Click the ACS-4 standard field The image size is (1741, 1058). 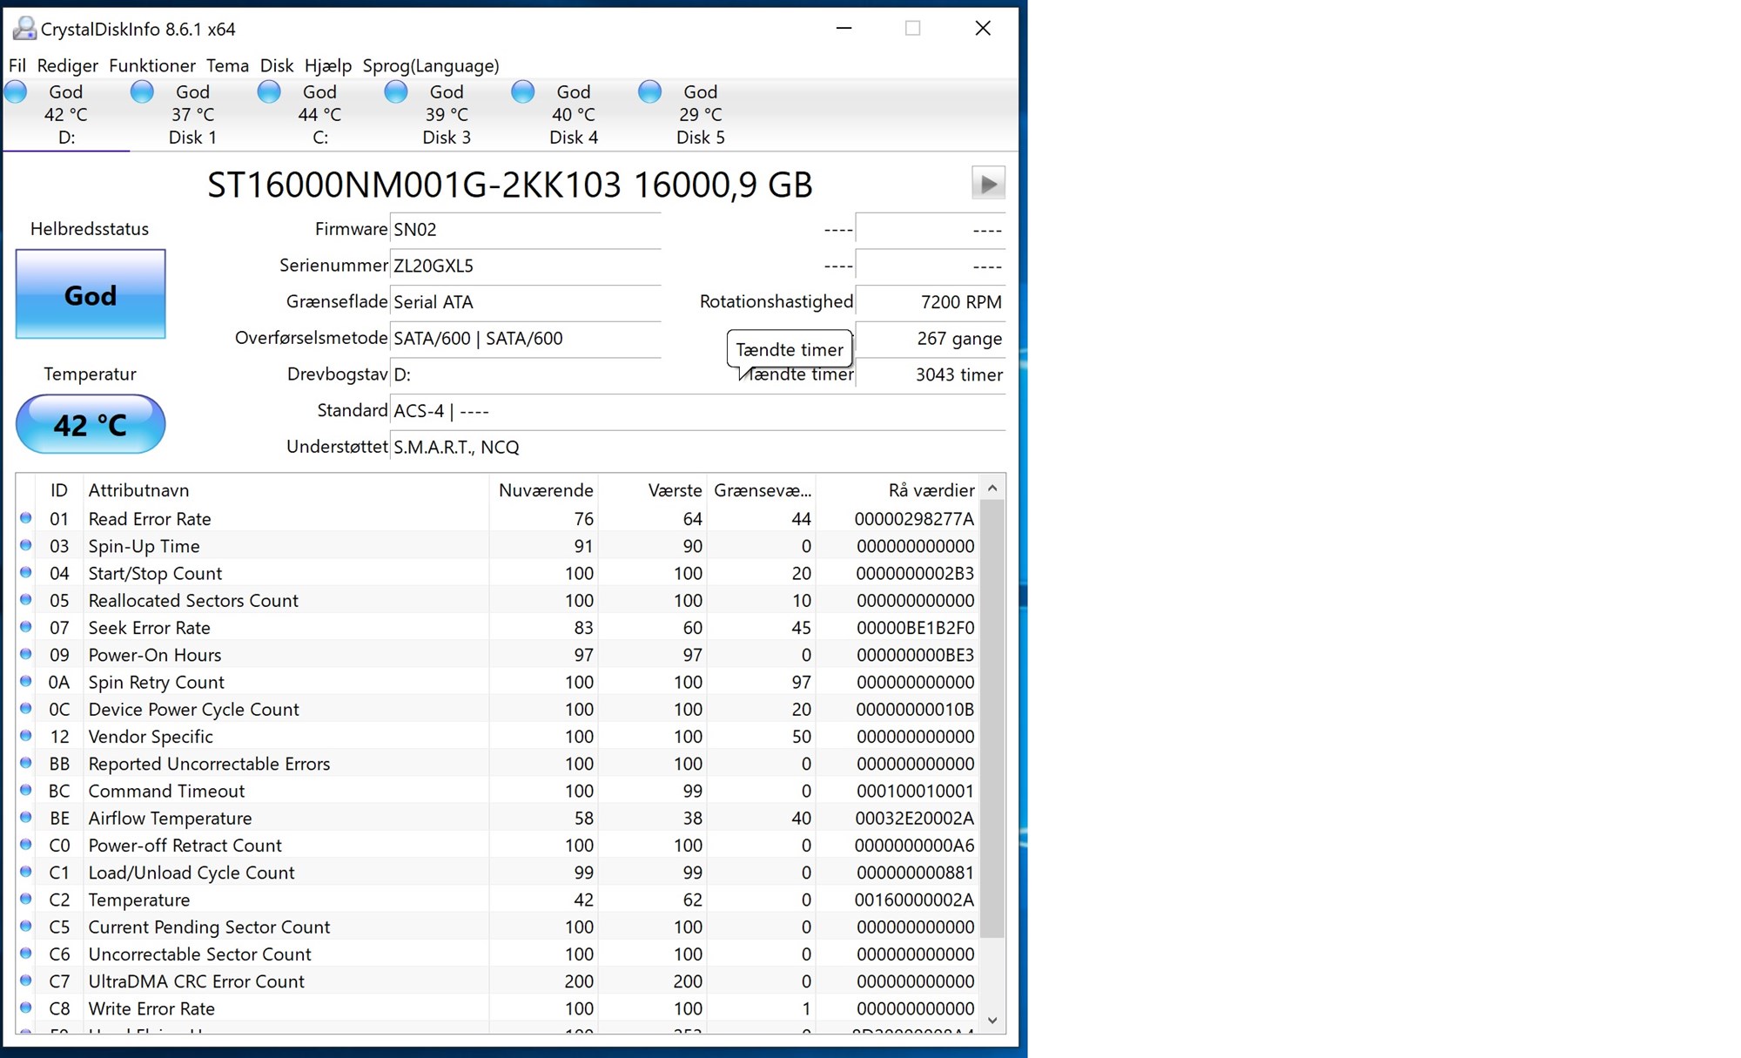coord(698,411)
